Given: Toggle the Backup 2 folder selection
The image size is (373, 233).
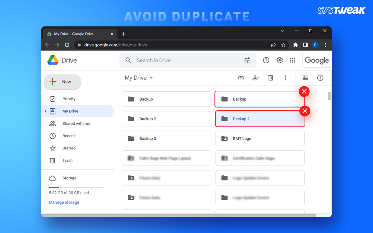Looking at the screenshot, I should pos(260,119).
